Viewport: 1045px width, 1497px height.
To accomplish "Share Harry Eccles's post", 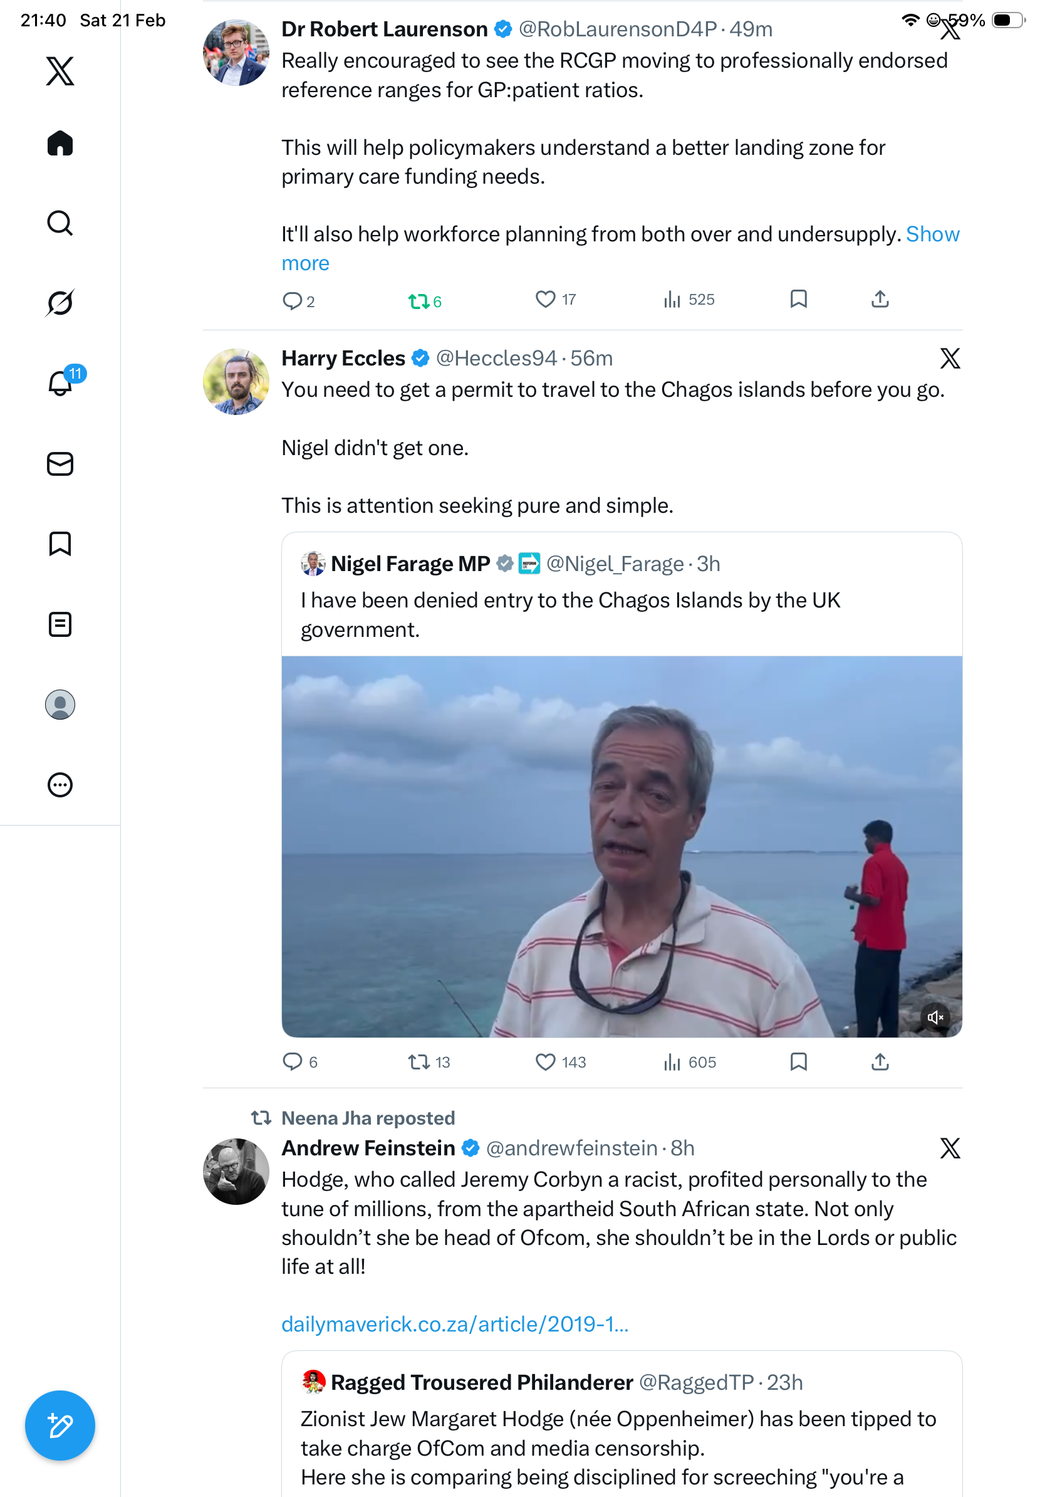I will (880, 1061).
